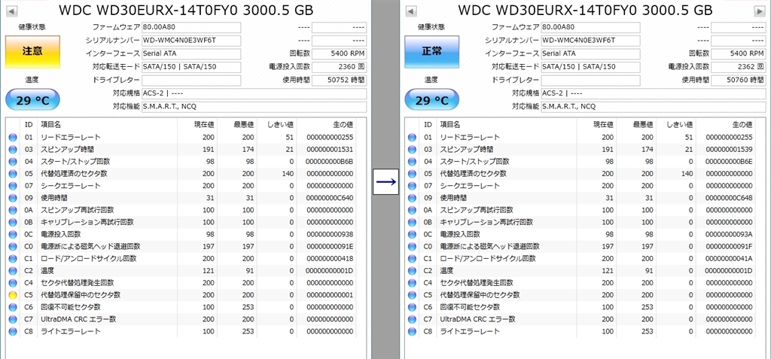Click status dot of row 01 in 注意 window
Viewport: 771px width, 359px height.
[x=13, y=137]
